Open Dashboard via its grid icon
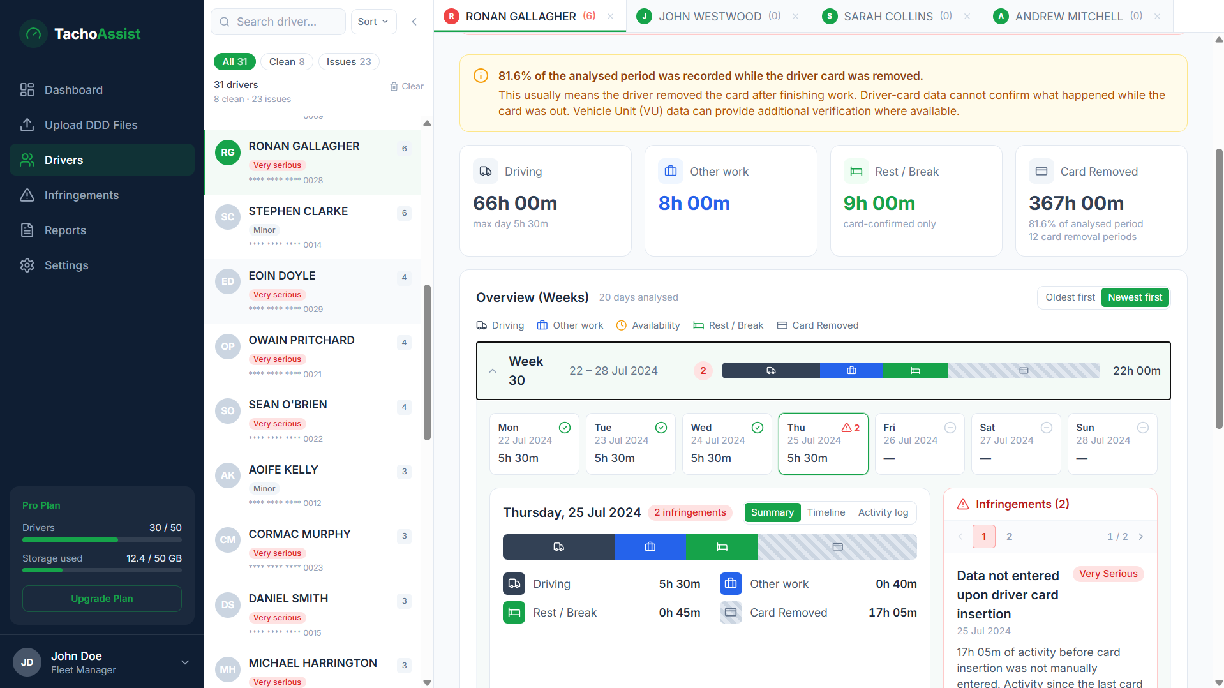This screenshot has height=688, width=1224. (x=27, y=90)
